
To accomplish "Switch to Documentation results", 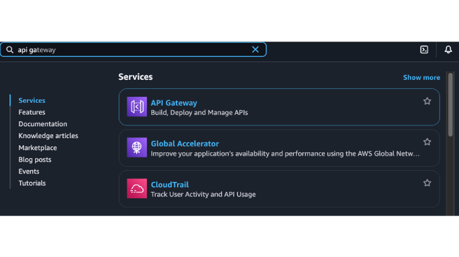I will tap(43, 124).
